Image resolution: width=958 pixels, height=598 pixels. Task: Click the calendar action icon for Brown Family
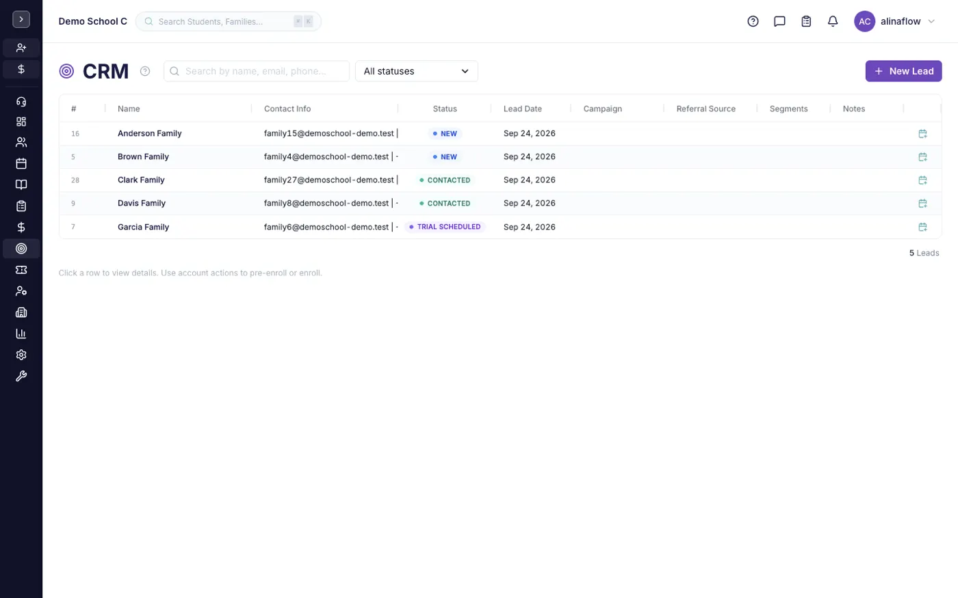pyautogui.click(x=922, y=157)
